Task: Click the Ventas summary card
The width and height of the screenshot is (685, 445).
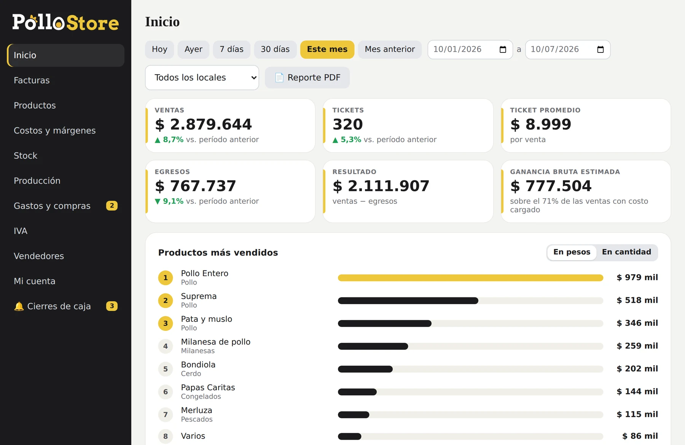Action: 230,126
